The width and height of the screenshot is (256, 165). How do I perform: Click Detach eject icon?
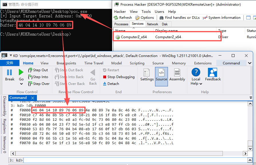point(105,83)
